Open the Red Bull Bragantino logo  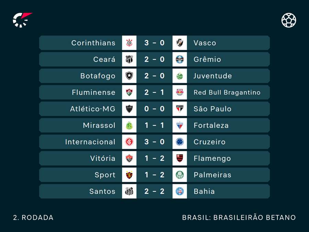[180, 92]
